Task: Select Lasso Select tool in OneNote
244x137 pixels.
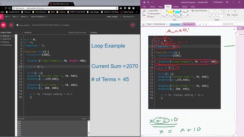Action: [x=152, y=11]
